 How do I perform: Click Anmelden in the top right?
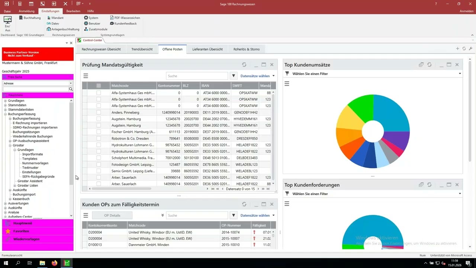(x=467, y=11)
